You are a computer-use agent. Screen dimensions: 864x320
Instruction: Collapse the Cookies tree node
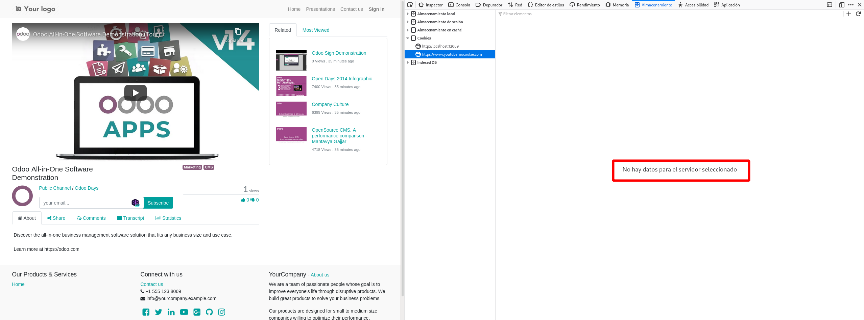(x=408, y=38)
